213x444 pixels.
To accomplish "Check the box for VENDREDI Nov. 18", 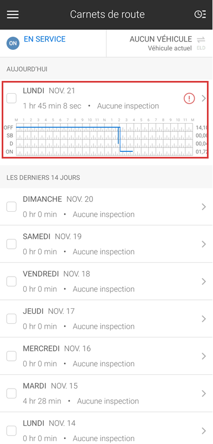I will 11,282.
